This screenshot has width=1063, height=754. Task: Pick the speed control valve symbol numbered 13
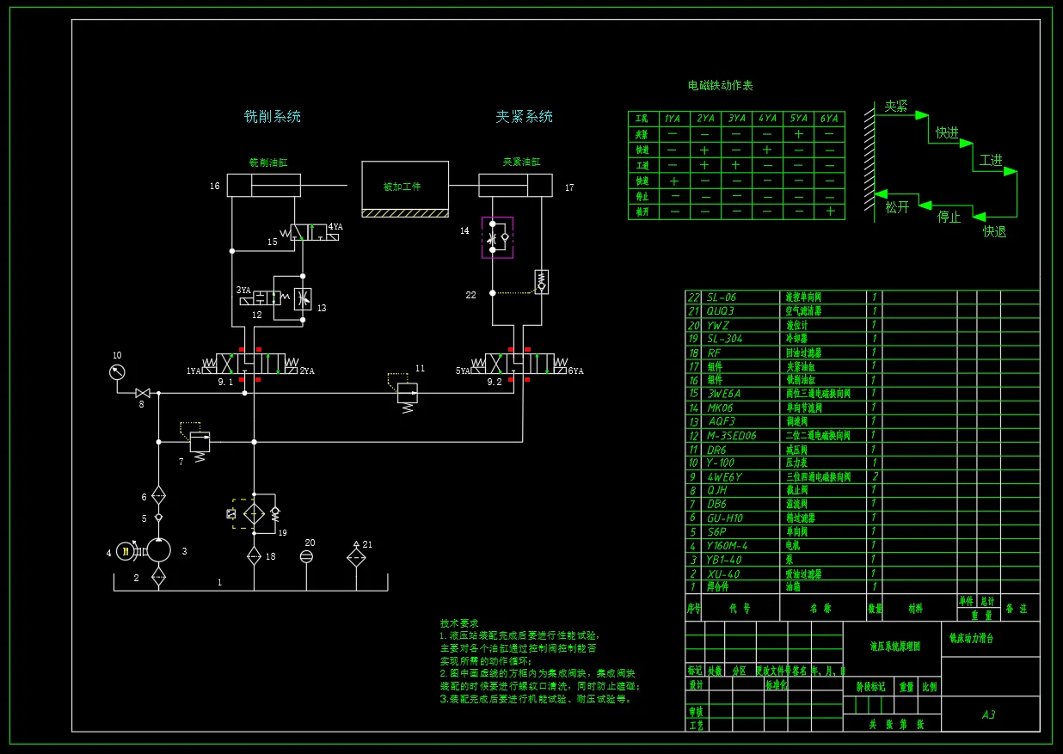302,298
